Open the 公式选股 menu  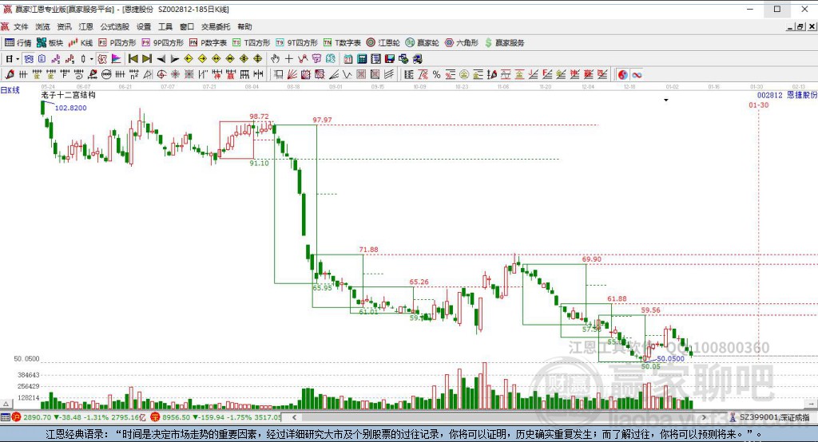click(x=115, y=26)
